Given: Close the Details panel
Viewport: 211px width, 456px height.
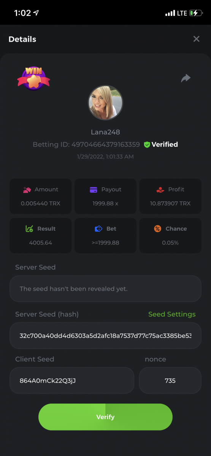Looking at the screenshot, I should tap(196, 39).
